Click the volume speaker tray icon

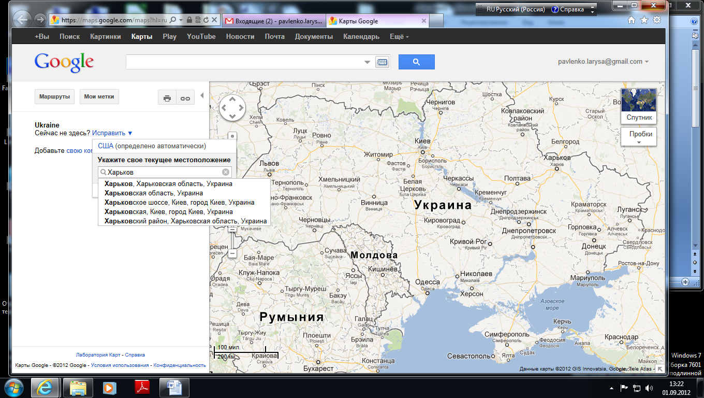click(x=649, y=388)
